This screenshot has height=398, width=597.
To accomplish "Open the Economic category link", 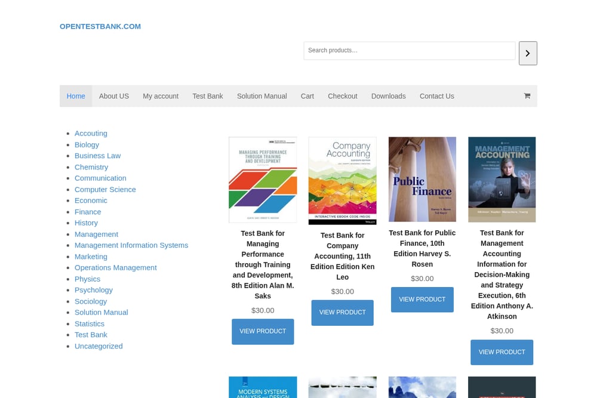I will [91, 200].
